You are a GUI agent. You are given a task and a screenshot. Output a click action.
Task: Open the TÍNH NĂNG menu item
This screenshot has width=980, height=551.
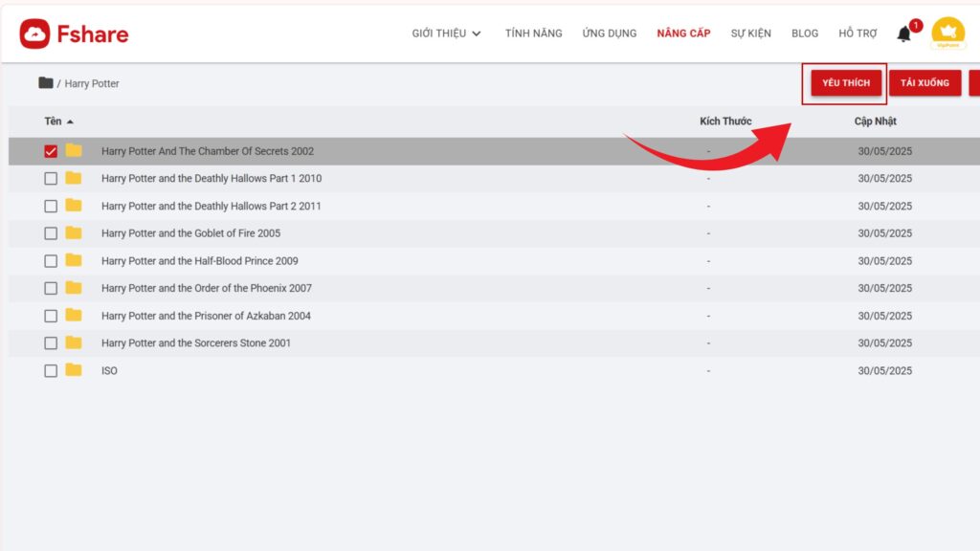point(534,33)
